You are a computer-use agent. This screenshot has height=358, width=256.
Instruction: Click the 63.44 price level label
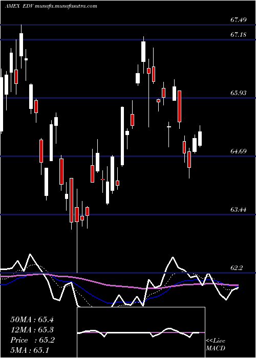239,209
